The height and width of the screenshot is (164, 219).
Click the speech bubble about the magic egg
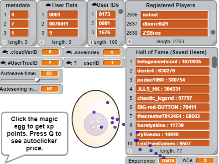click(x=35, y=133)
